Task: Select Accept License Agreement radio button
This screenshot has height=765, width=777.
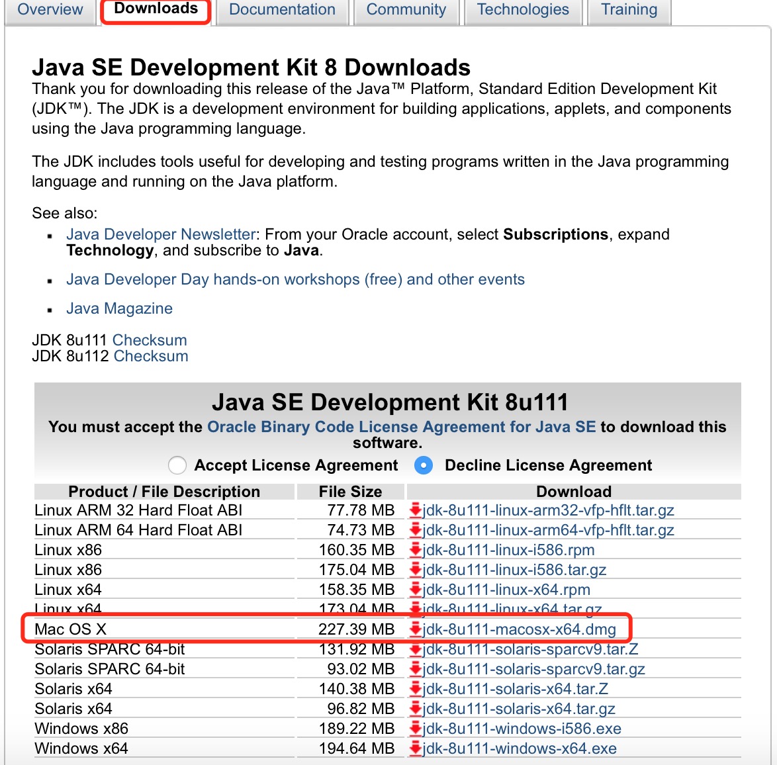Action: [177, 465]
